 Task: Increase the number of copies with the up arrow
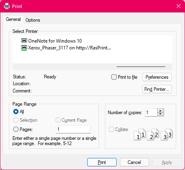160,111
